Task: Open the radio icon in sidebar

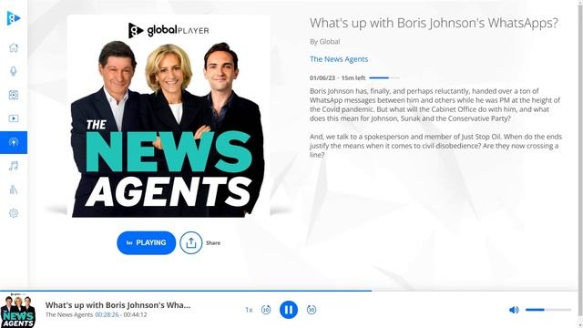Action: pos(14,95)
